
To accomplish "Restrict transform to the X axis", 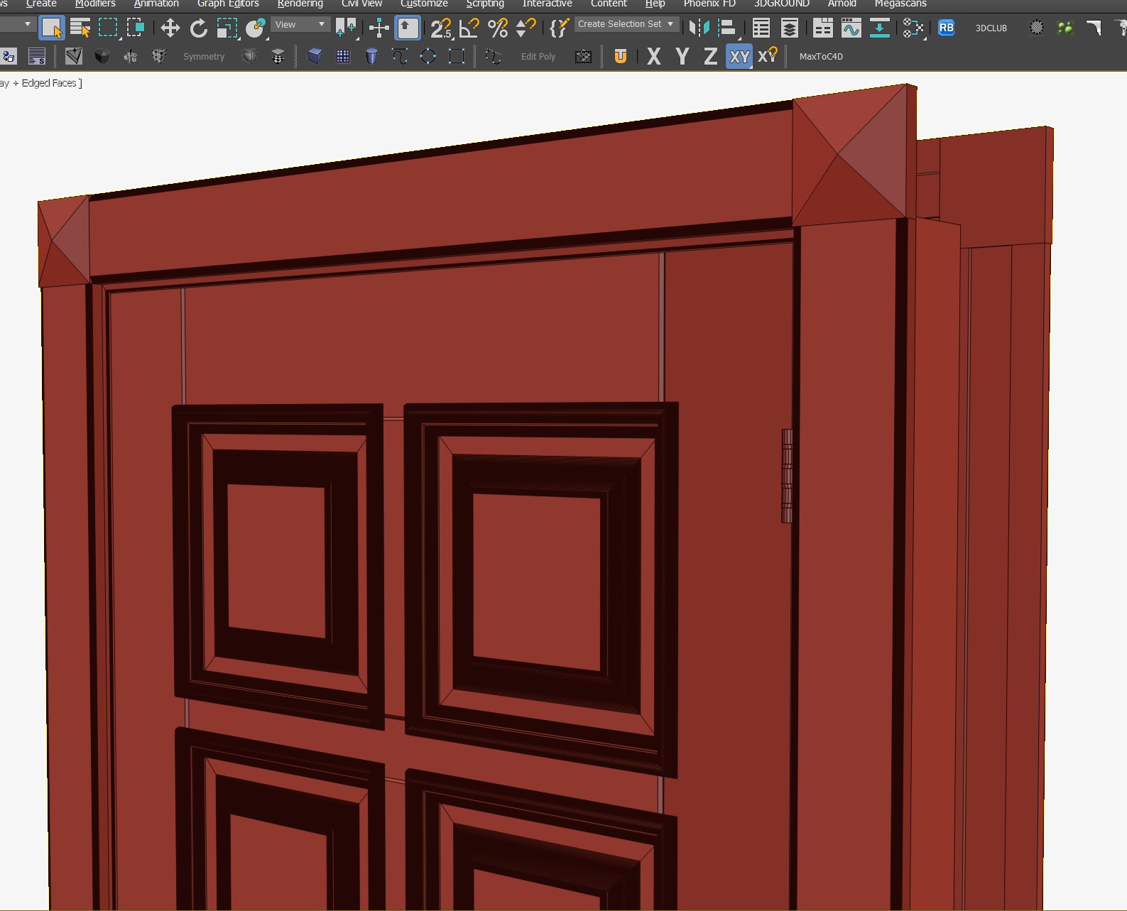I will (x=654, y=57).
